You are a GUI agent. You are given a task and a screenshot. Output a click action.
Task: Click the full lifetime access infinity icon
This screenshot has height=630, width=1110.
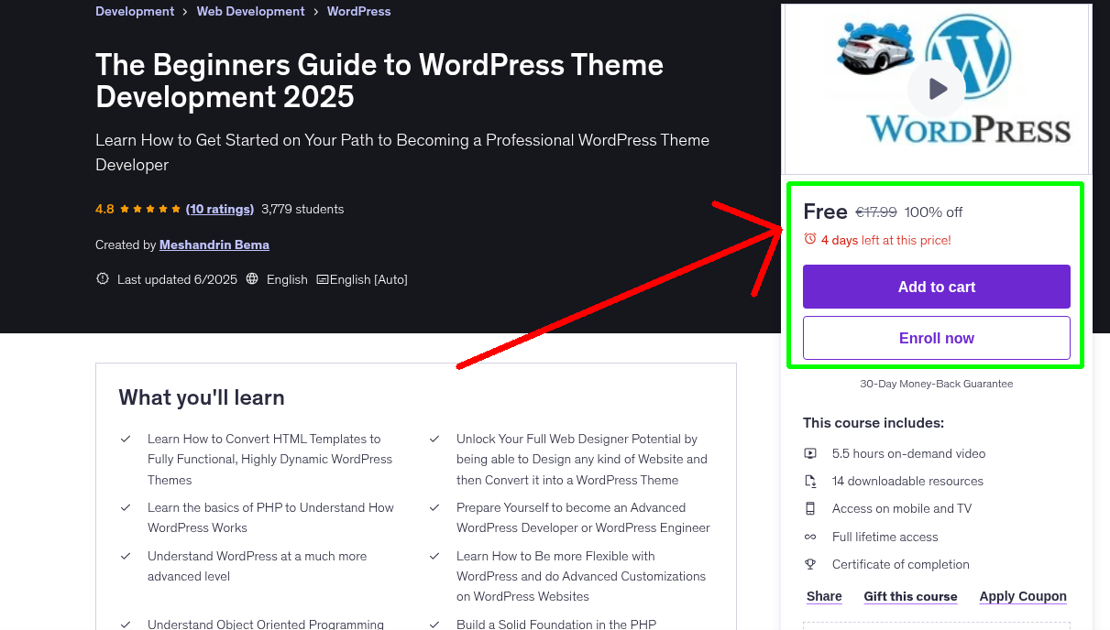(810, 537)
